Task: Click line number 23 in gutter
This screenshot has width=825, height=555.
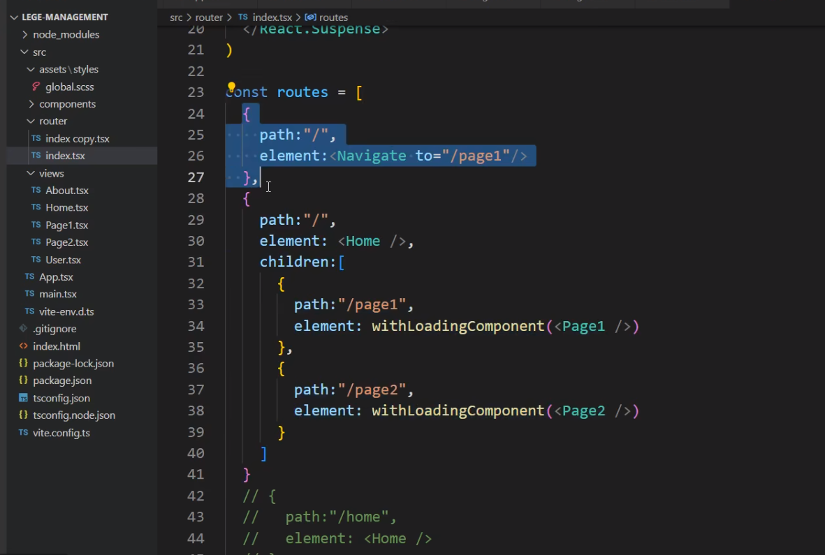Action: pos(196,92)
